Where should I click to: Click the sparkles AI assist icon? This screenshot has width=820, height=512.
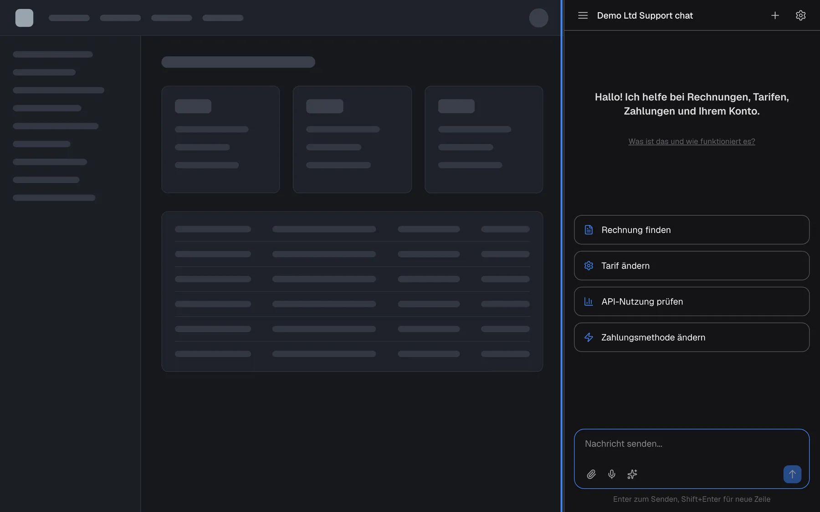pos(632,474)
